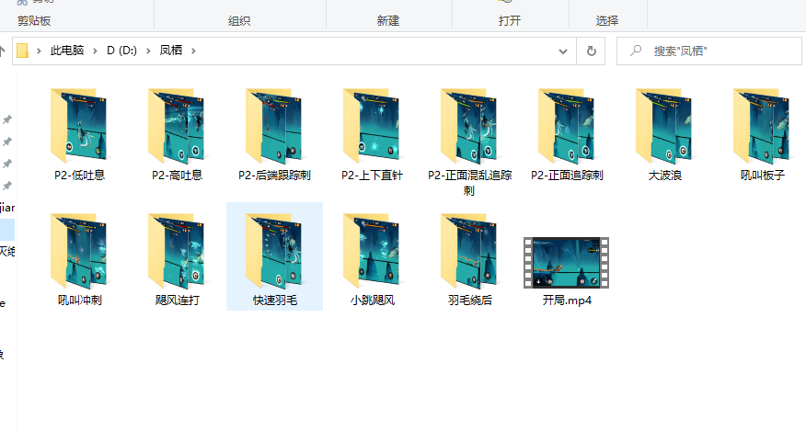Select the 羽毛绕后 folder icon
The image size is (806, 431).
[x=469, y=251]
